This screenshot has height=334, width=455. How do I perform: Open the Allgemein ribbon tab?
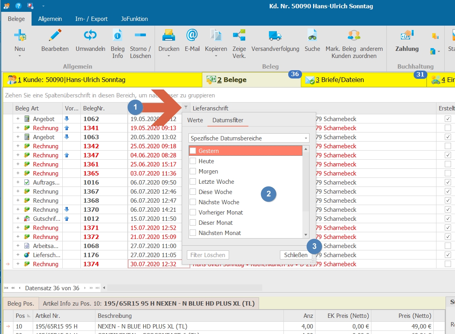(50, 19)
